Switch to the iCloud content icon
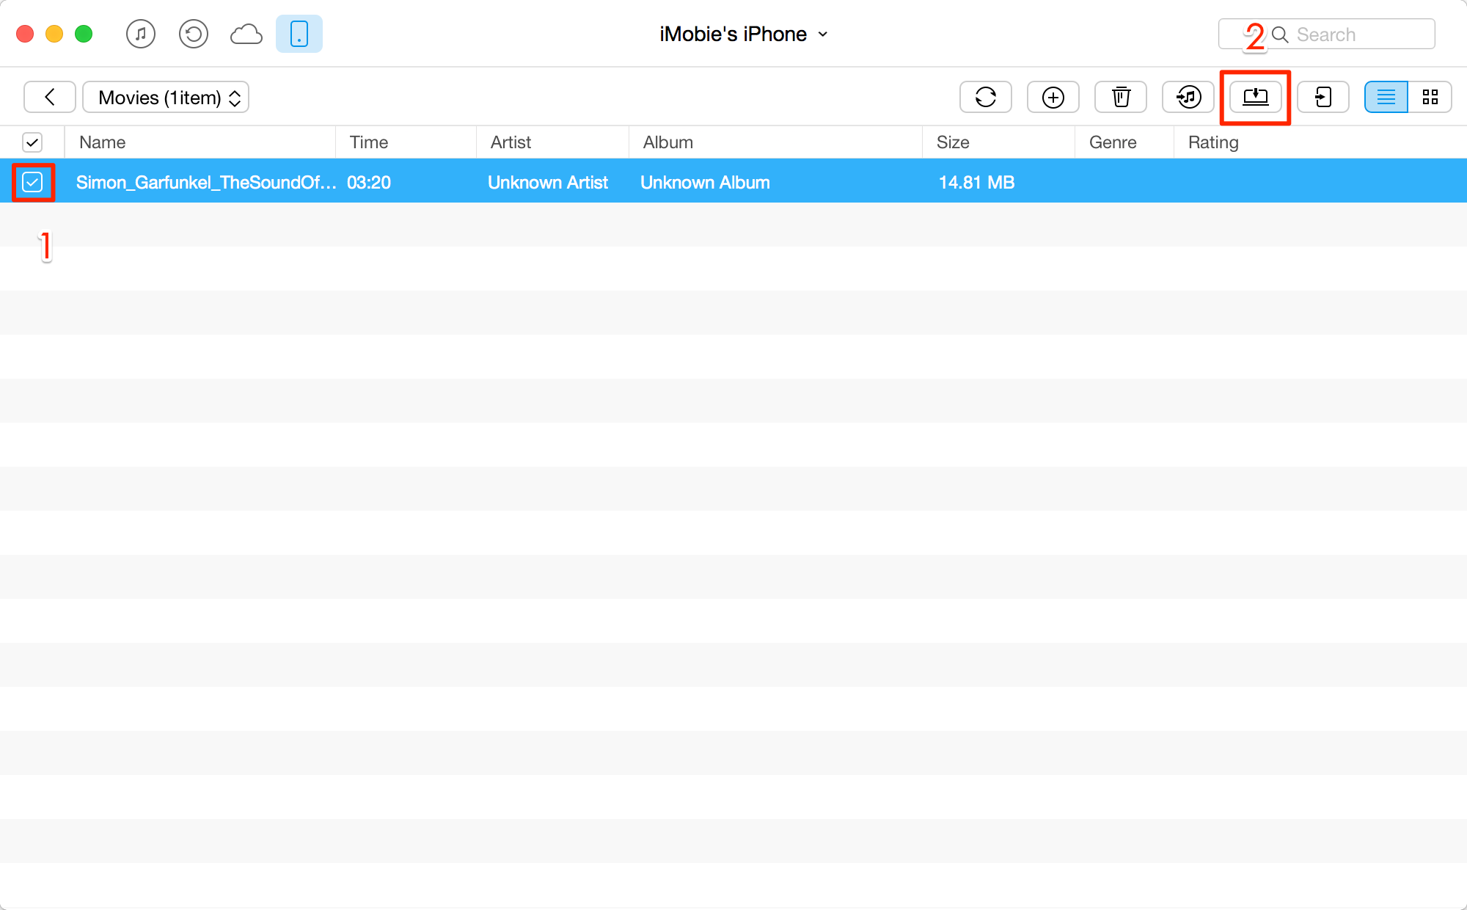Screen dimensions: 1467x910 click(246, 34)
